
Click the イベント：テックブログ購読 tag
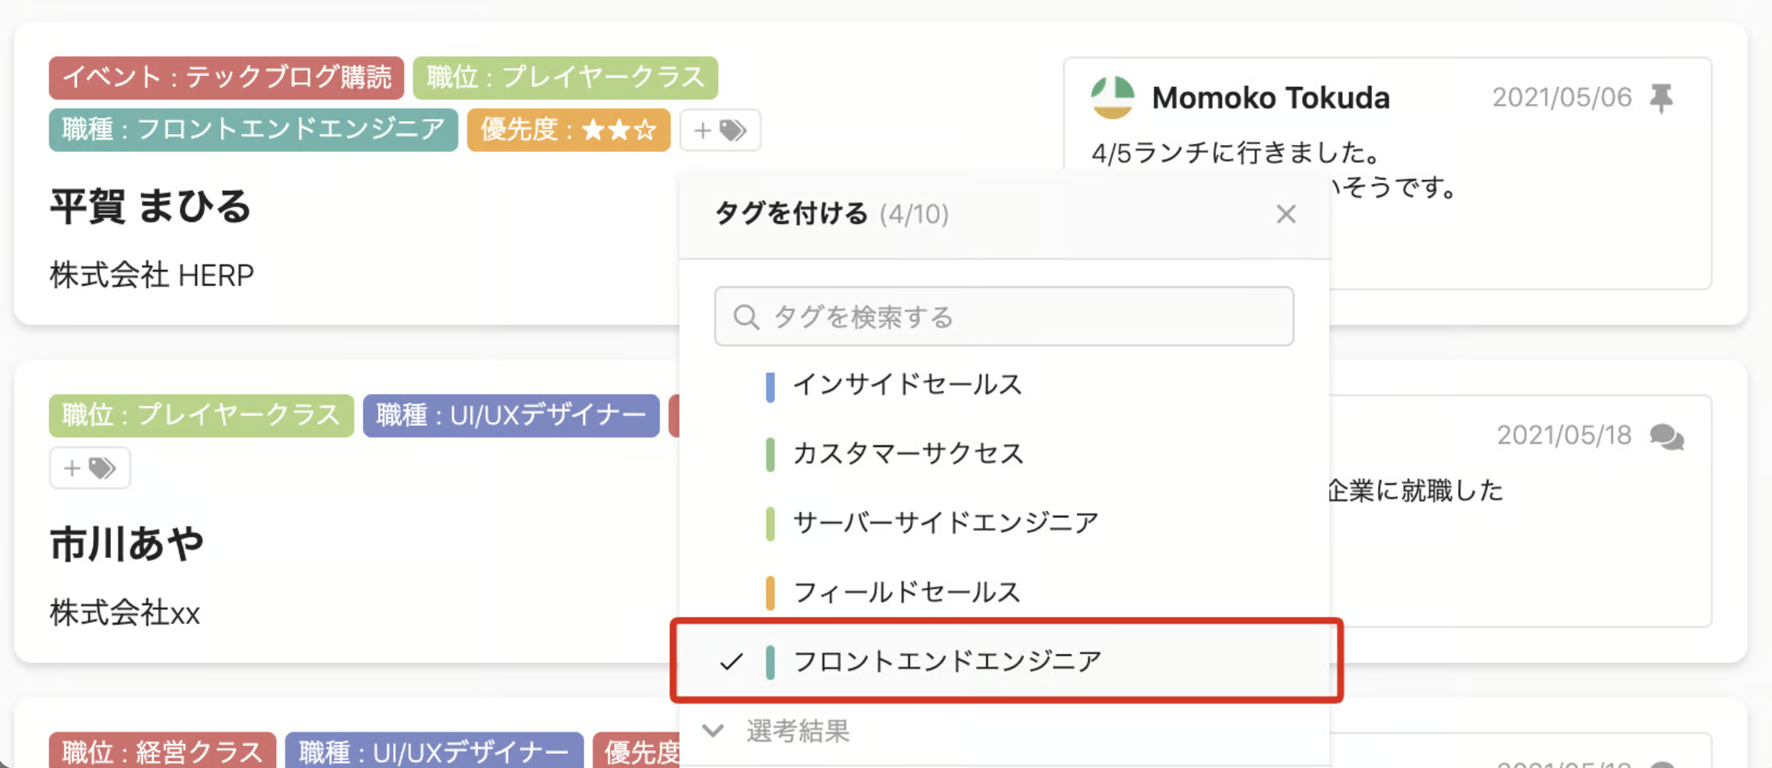(227, 78)
